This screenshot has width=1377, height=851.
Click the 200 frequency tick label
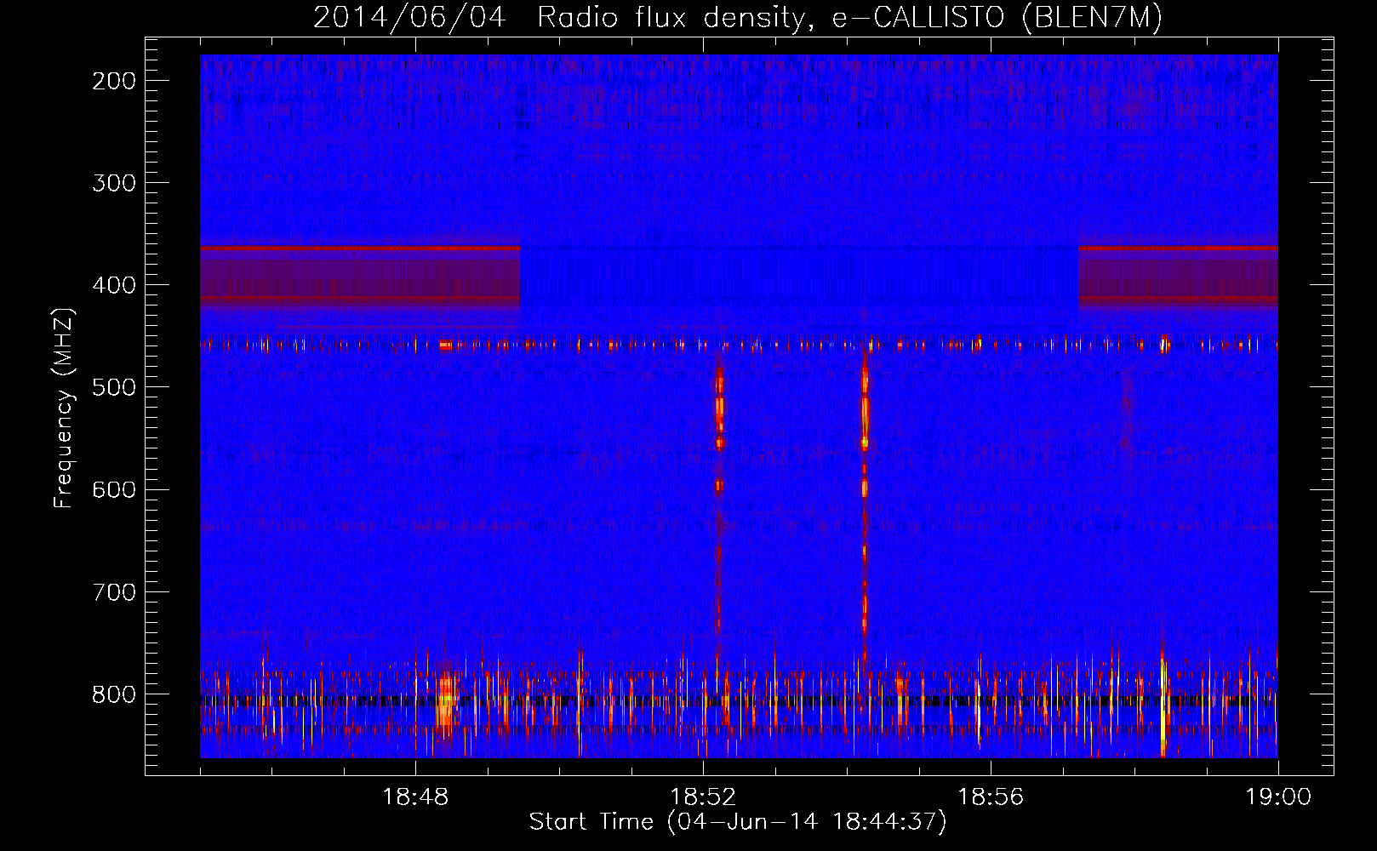tap(114, 81)
